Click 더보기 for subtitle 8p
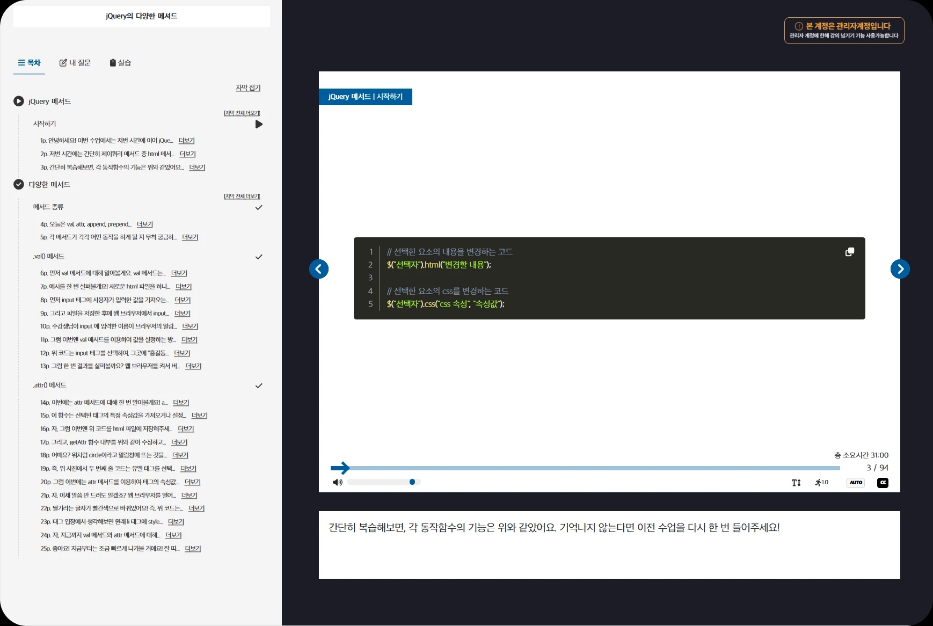This screenshot has width=933, height=626. point(183,300)
